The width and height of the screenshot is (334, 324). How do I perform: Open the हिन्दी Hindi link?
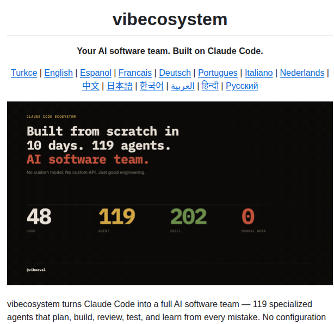click(210, 86)
